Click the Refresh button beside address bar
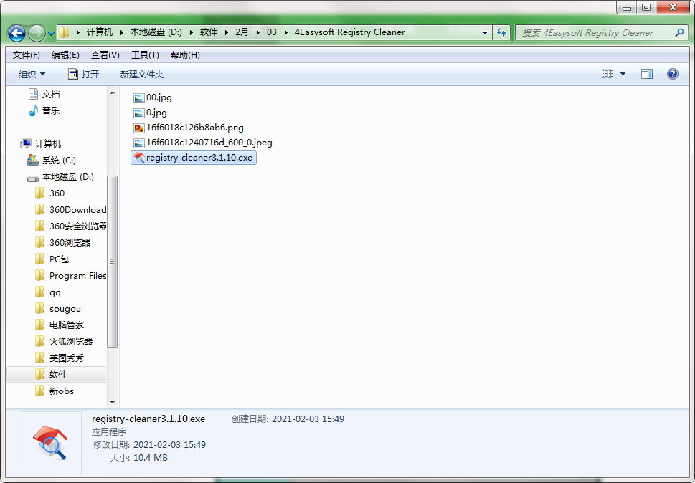 tap(501, 33)
